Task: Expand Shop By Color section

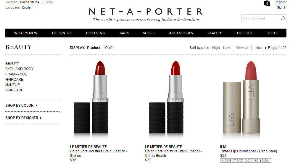Action: [21, 106]
